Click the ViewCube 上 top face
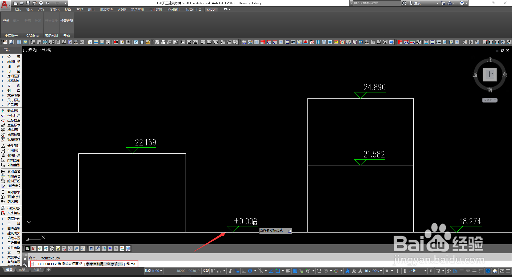Image resolution: width=512 pixels, height=277 pixels. tap(490, 75)
